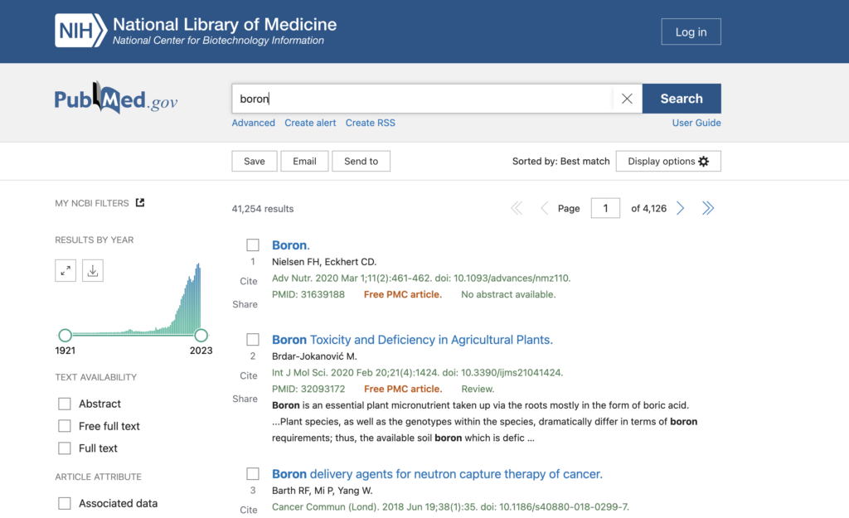Click into the boron search field

tap(422, 99)
